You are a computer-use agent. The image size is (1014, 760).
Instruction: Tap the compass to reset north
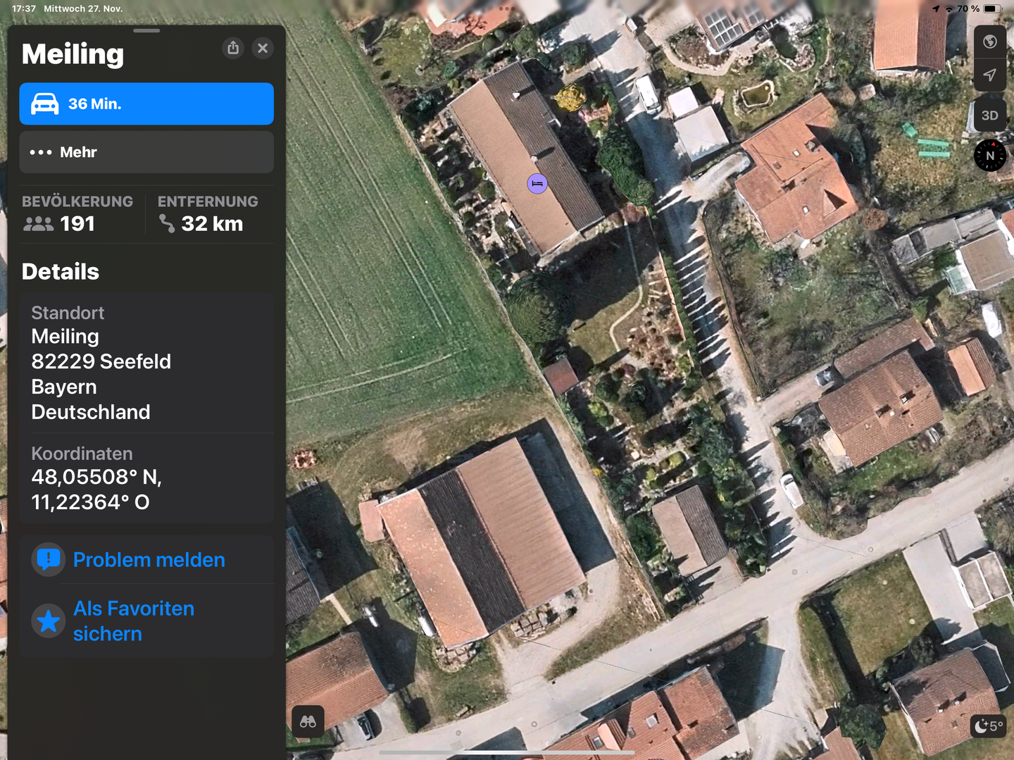[x=989, y=156]
